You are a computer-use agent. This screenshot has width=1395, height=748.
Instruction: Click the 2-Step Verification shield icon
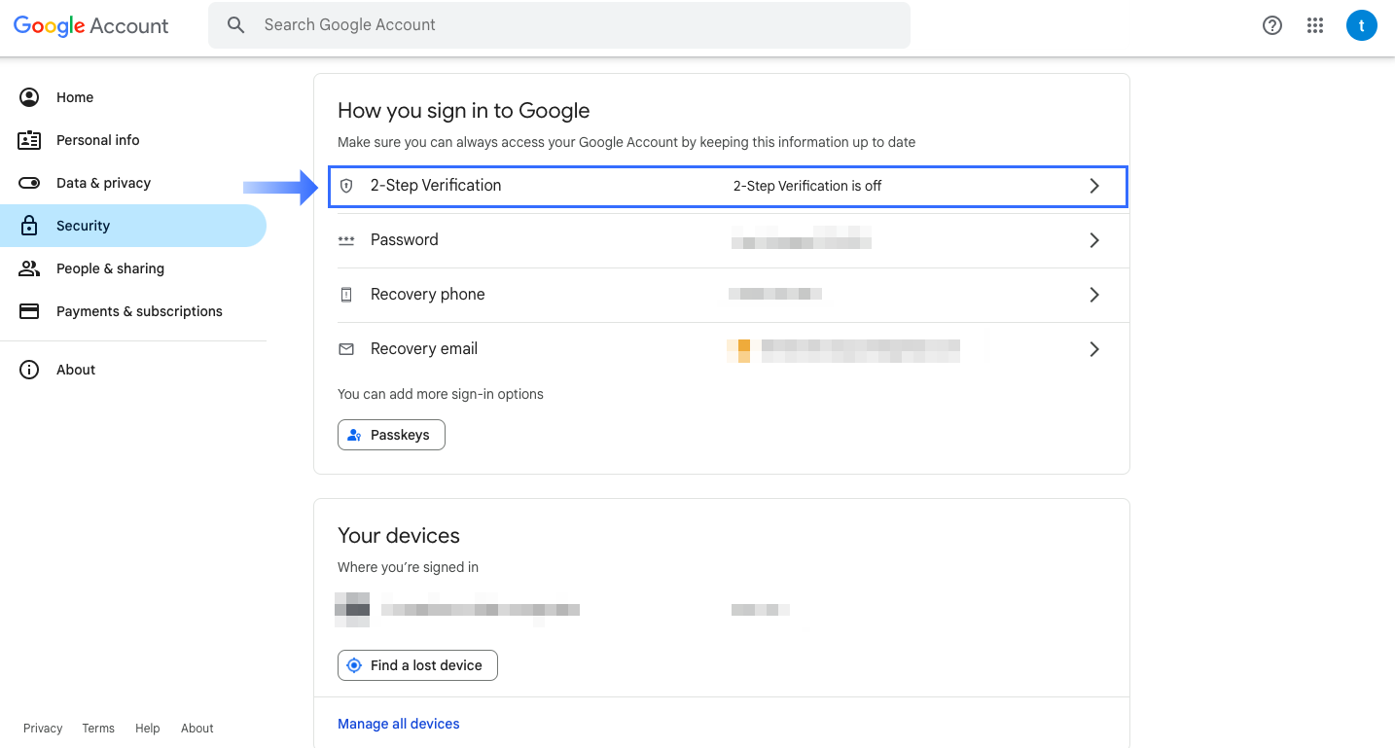click(x=347, y=185)
